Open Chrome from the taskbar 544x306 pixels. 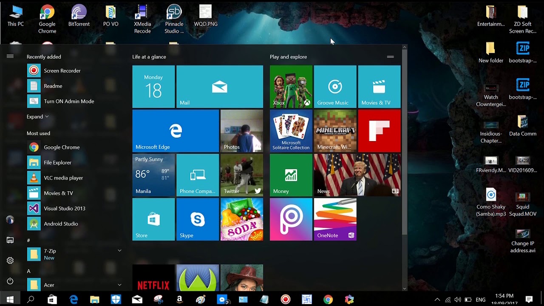pos(328,299)
